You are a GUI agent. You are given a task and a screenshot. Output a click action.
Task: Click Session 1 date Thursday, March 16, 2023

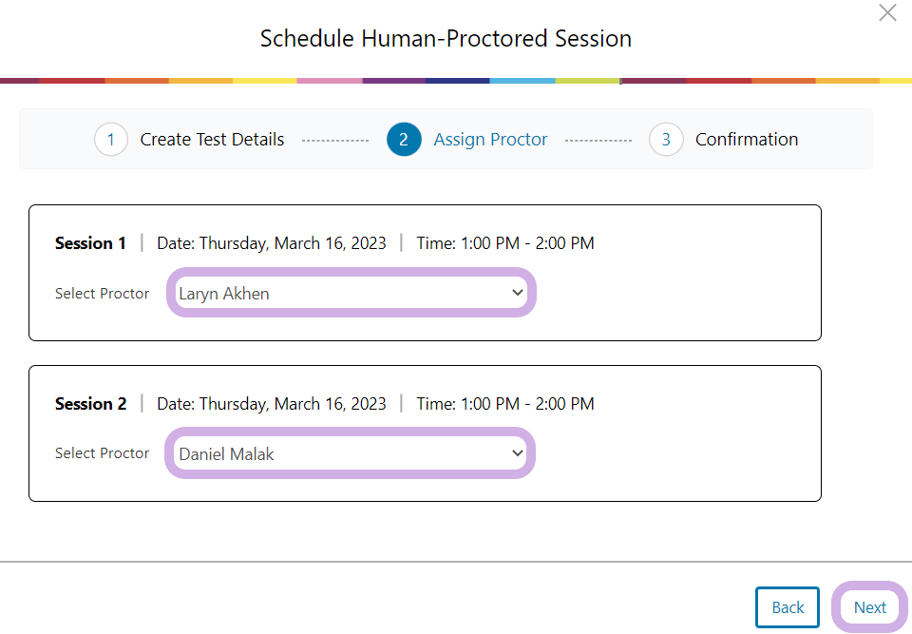click(x=272, y=243)
